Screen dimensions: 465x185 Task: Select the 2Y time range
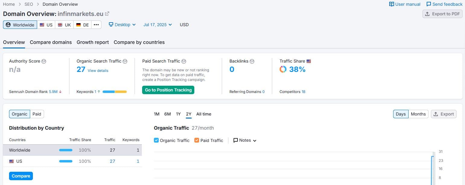pyautogui.click(x=189, y=114)
